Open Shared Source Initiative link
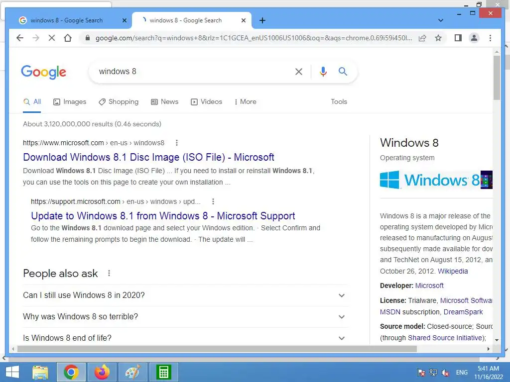This screenshot has width=510, height=382. tap(446, 338)
